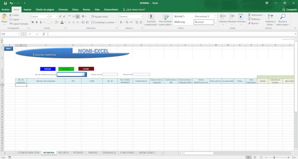Image resolution: width=298 pixels, height=159 pixels.
Task: Align text right
Action: tap(77, 22)
